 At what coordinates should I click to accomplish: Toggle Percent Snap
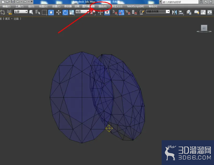tap(128, 13)
